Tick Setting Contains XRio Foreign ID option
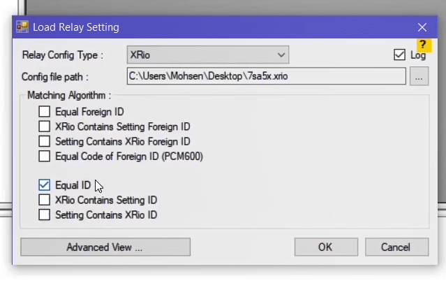 point(45,141)
